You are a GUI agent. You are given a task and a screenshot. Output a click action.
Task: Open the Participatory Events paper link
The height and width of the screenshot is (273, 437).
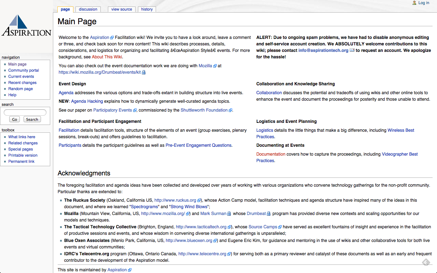coord(113,110)
